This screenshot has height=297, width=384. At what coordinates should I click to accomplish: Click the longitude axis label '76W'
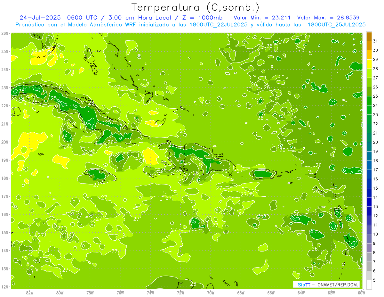pos(120,292)
